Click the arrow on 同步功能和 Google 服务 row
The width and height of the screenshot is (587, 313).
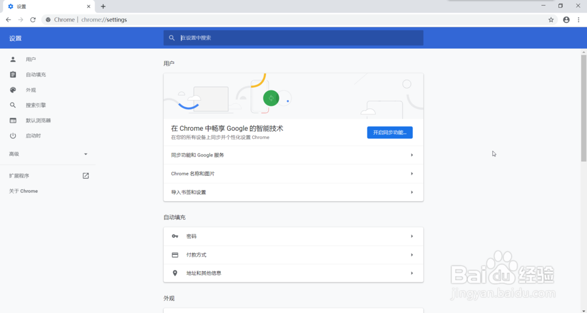pyautogui.click(x=412, y=155)
